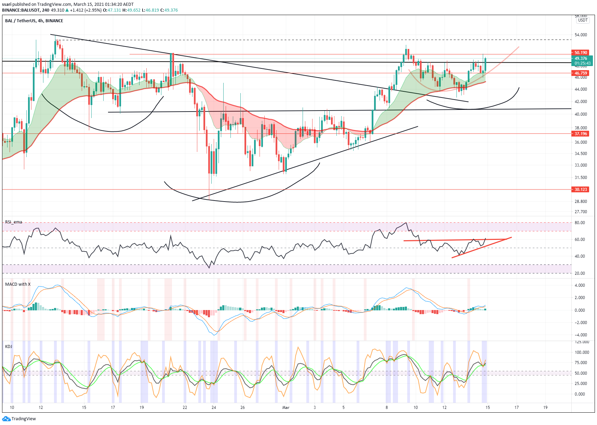
Task: Click the 31.500 price axis tick
Action: pyautogui.click(x=581, y=178)
